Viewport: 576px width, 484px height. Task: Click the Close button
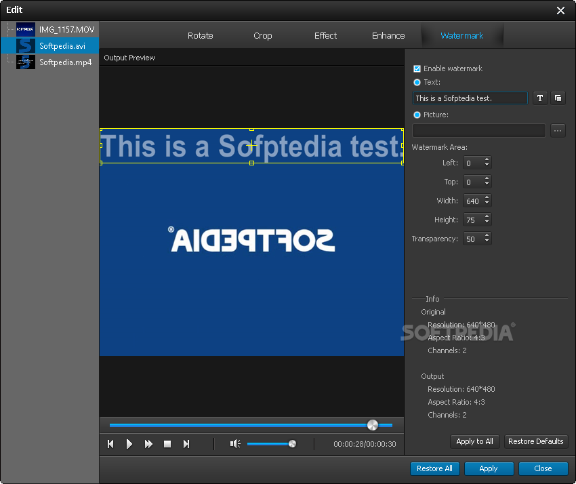[543, 468]
